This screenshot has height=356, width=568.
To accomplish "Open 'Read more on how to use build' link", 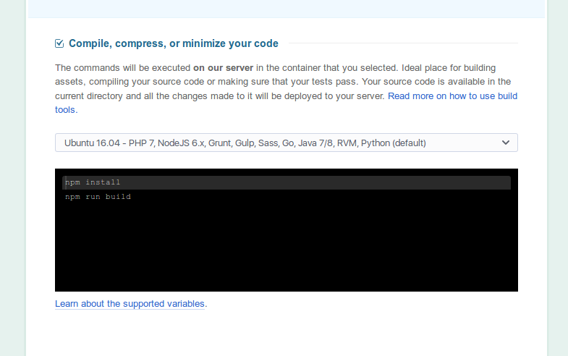I will pyautogui.click(x=452, y=96).
